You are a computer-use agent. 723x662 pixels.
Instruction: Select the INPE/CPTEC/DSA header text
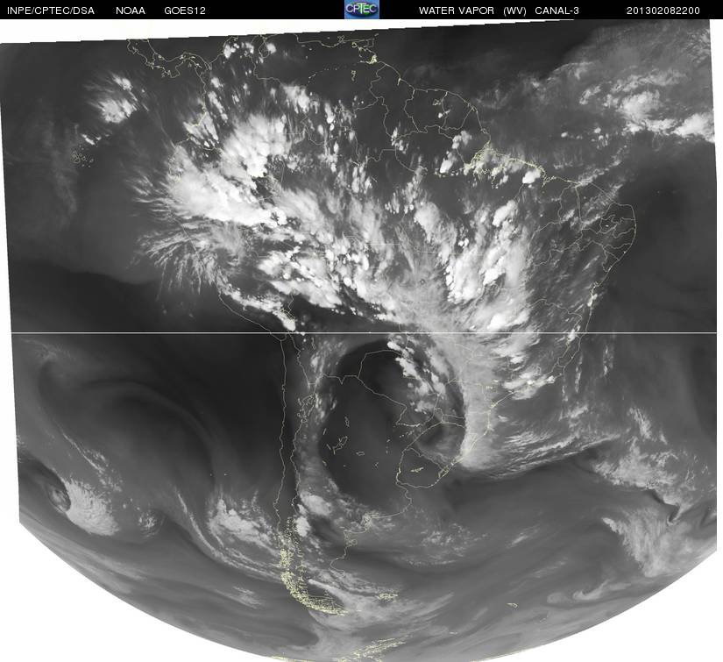(x=51, y=11)
